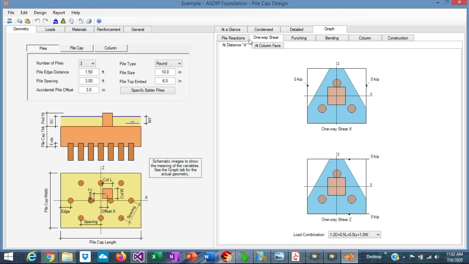Viewport: 469px width, 264px height.
Task: Select the At Distance "d" sub-tab
Action: pos(234,45)
